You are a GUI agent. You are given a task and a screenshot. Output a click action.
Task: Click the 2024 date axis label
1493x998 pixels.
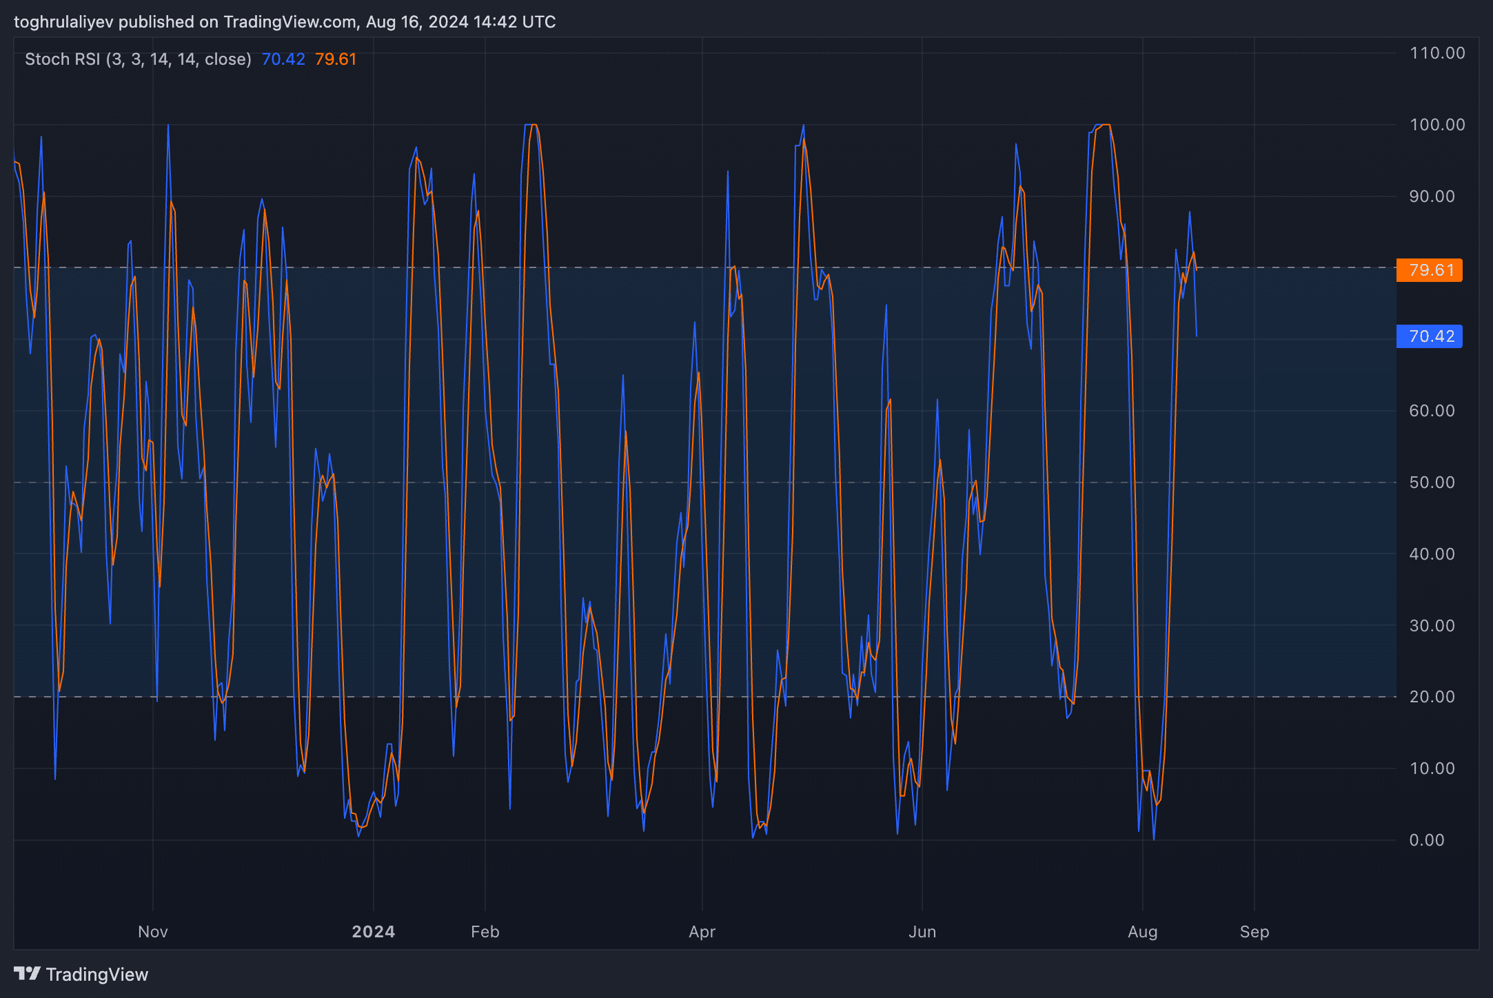[x=374, y=932]
